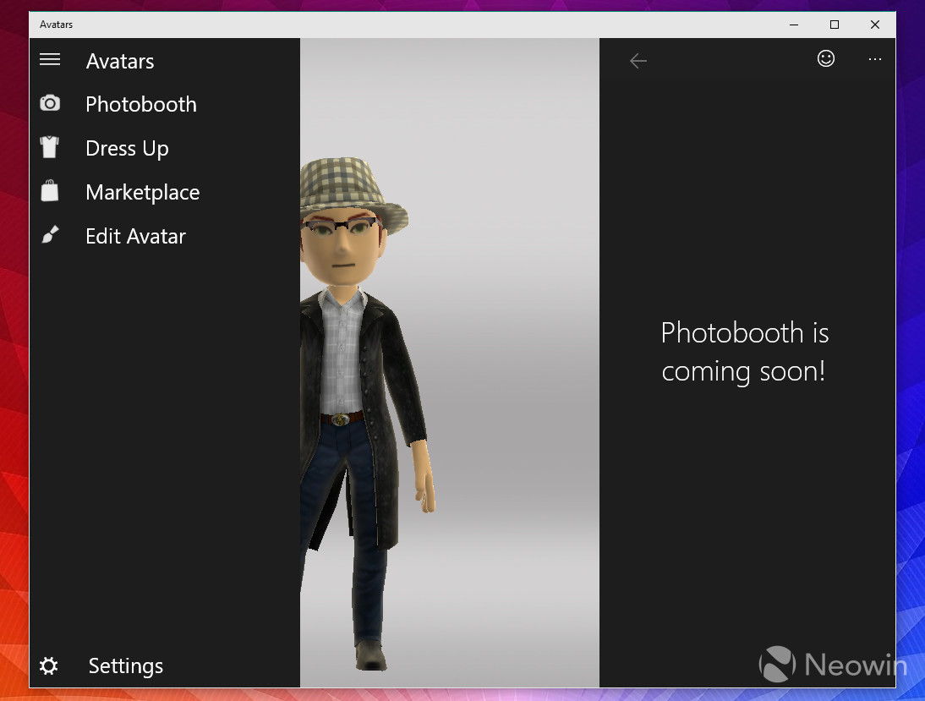The image size is (925, 701).
Task: Choose Edit Avatar from navigation
Action: click(x=165, y=236)
